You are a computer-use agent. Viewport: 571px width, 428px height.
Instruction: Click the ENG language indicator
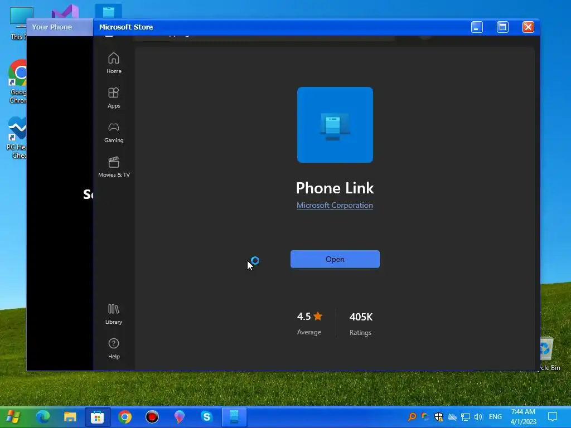(x=495, y=417)
